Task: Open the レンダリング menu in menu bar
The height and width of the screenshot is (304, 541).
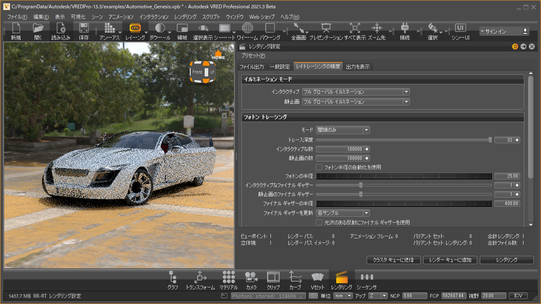Action: pyautogui.click(x=185, y=17)
